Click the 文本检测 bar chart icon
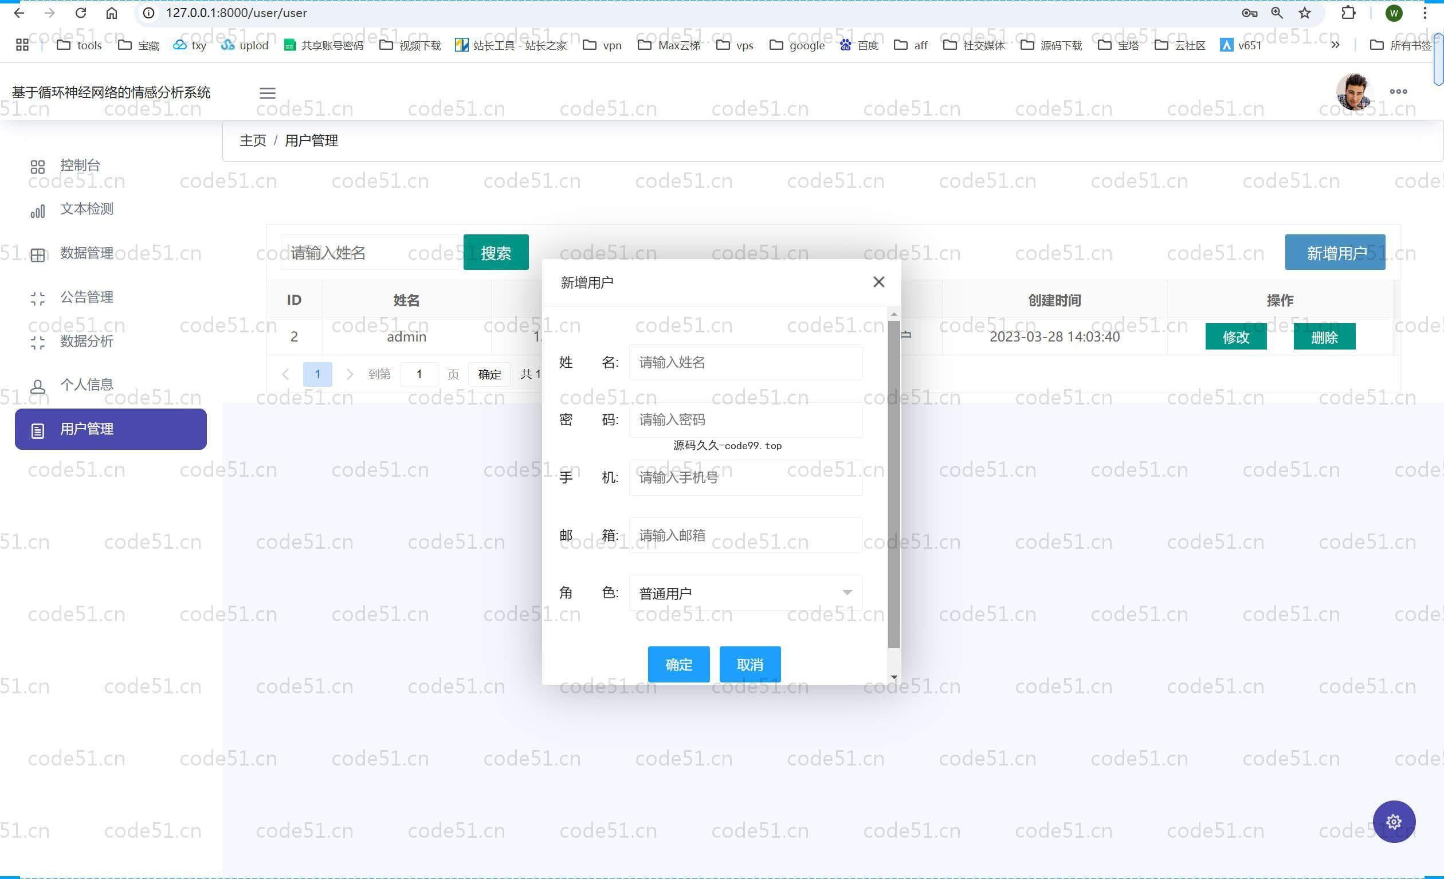1444x879 pixels. (37, 211)
